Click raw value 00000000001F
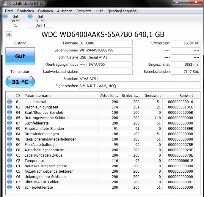 click(x=181, y=160)
